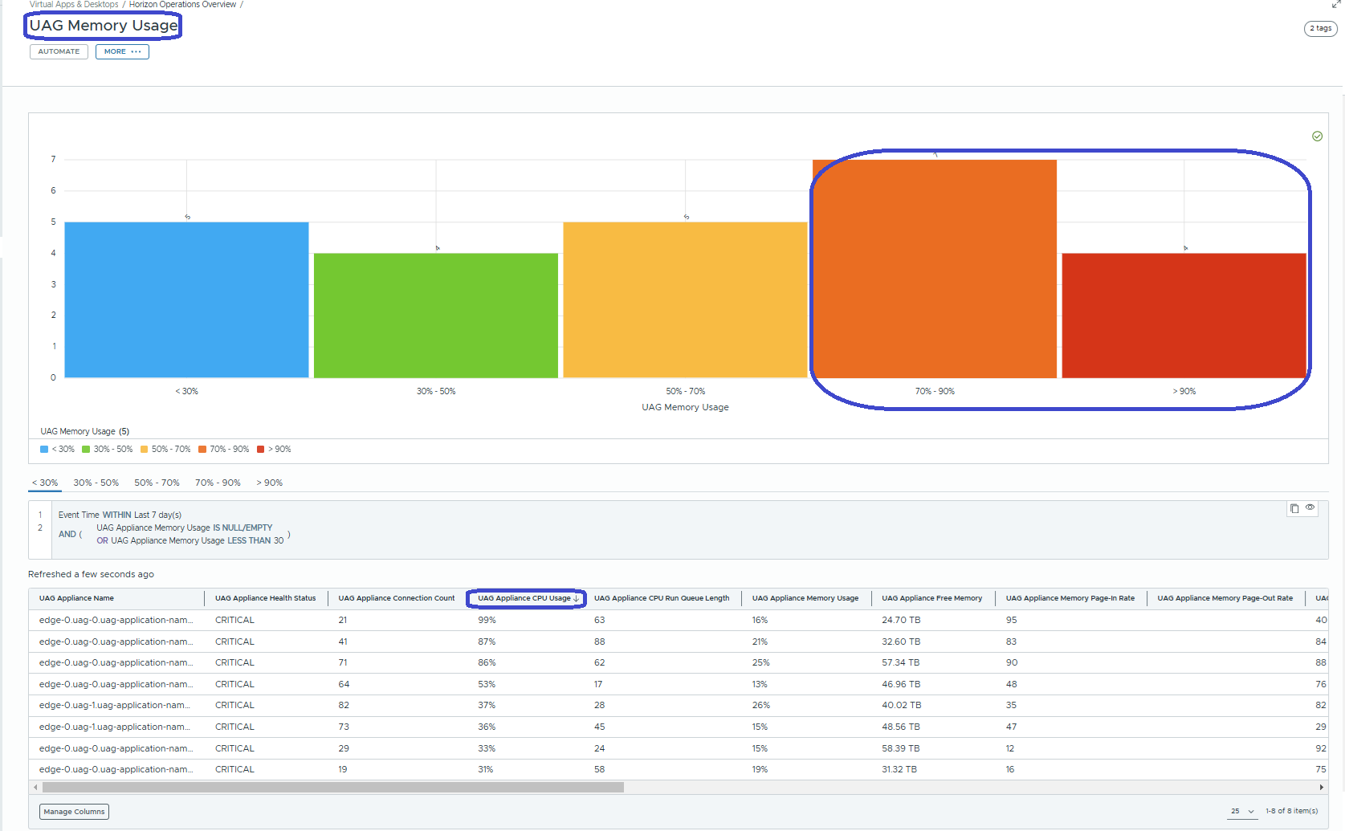Click the AUTOMATE button
This screenshot has height=831, width=1345.
click(x=59, y=51)
